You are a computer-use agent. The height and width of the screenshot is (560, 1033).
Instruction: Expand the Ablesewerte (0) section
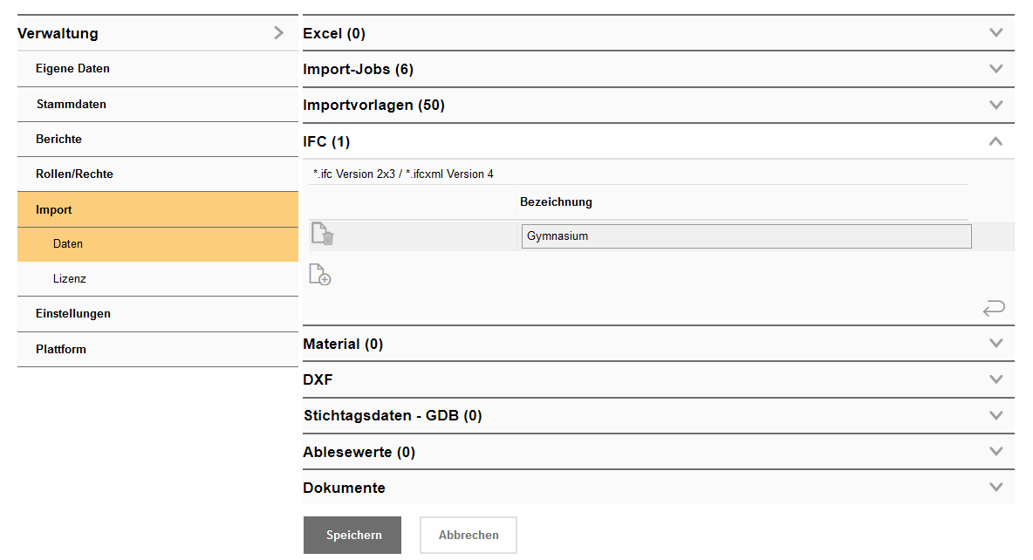click(x=995, y=452)
